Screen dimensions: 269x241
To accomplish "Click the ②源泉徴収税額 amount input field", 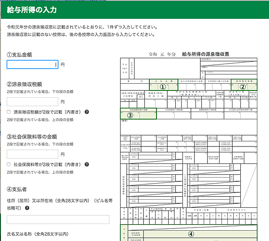I will 32,102.
